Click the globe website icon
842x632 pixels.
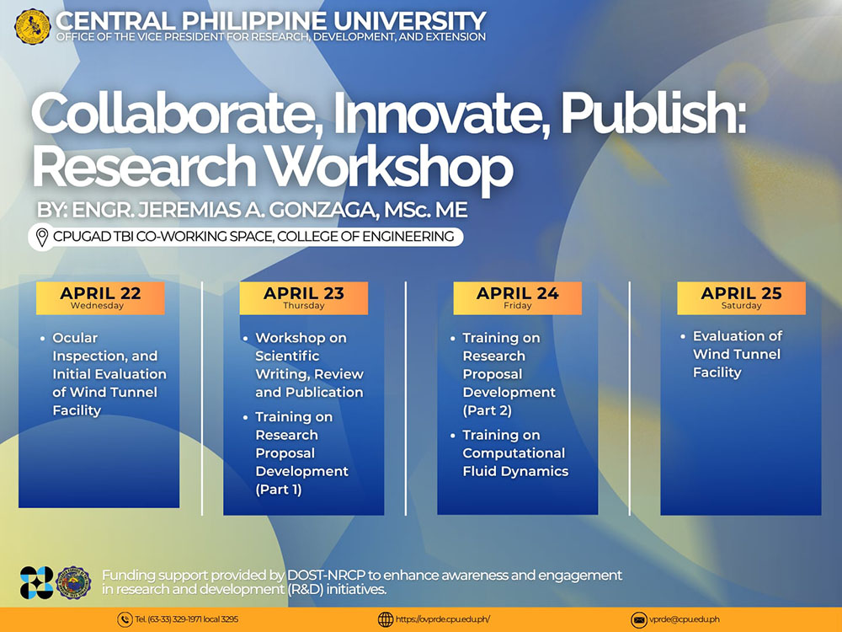coord(386,619)
